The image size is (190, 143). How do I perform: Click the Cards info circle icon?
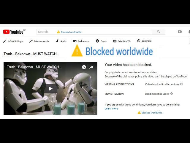(x=97, y=41)
